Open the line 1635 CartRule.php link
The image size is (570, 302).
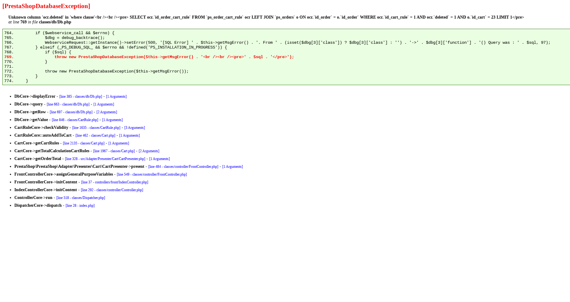[x=96, y=128]
